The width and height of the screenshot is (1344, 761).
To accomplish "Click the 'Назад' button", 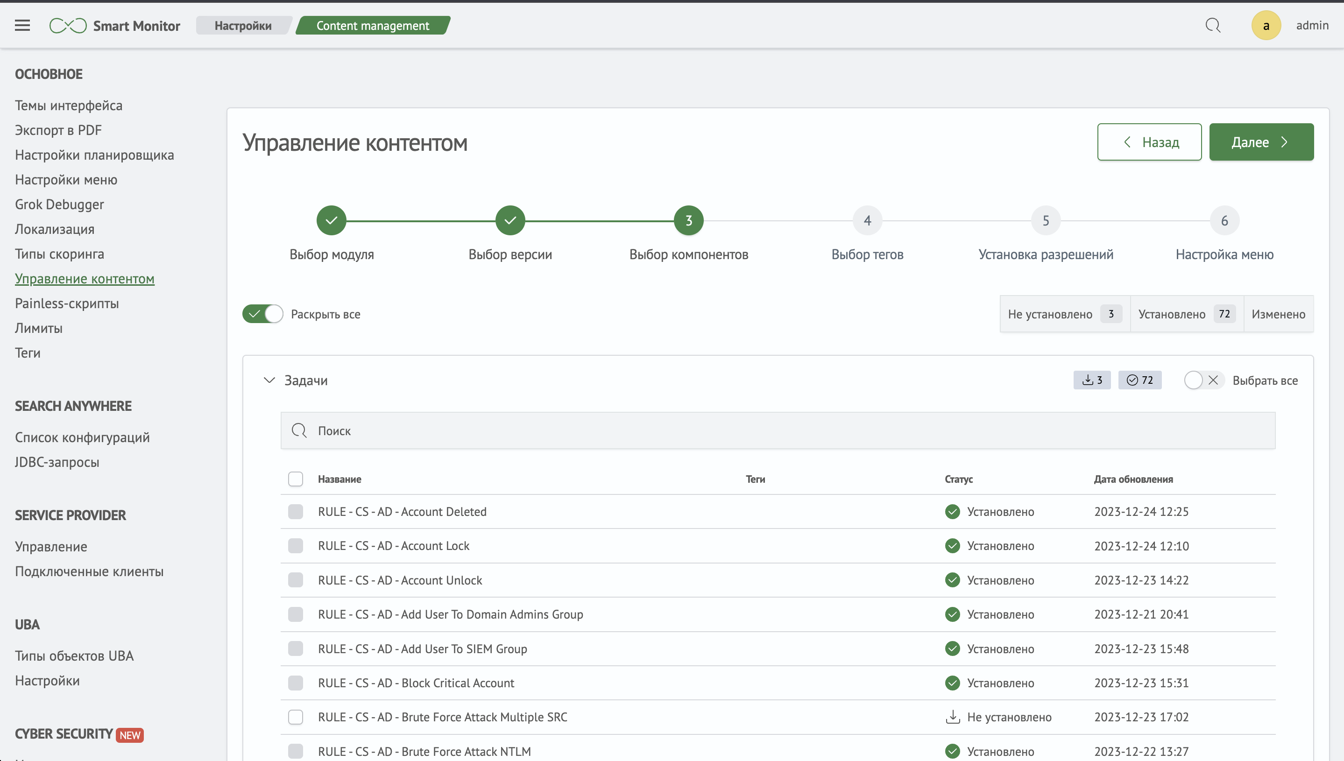I will pyautogui.click(x=1149, y=141).
